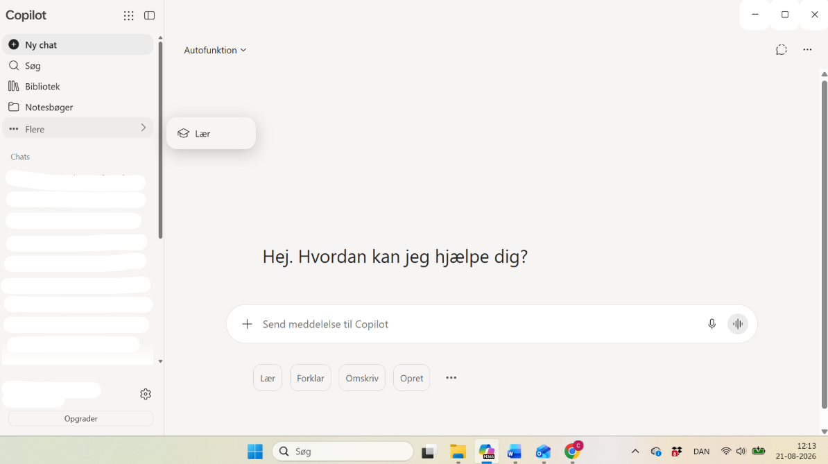Open settings with the gear icon
This screenshot has width=828, height=464.
point(146,394)
